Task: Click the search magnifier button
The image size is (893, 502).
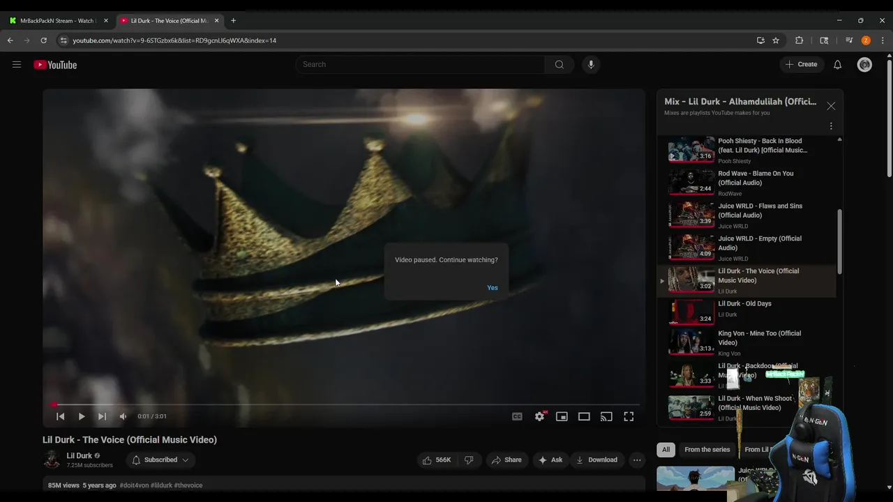Action: click(560, 65)
